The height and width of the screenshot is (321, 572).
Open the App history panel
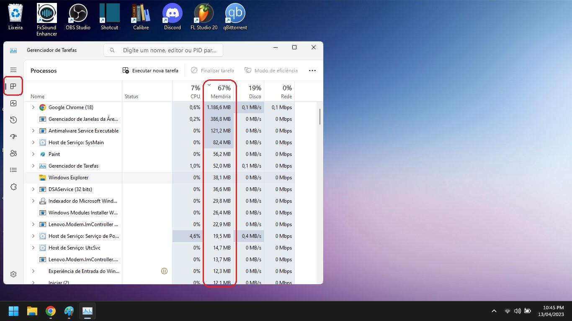13,120
